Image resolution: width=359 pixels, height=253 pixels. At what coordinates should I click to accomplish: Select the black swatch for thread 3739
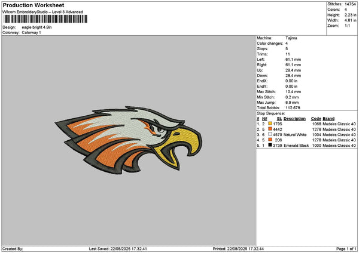270,145
